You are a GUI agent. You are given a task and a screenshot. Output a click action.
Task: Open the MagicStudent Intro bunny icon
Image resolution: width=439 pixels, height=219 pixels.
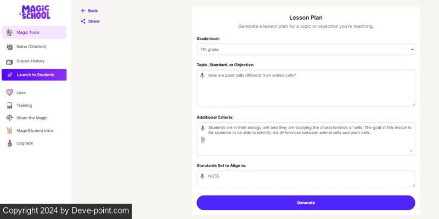9,130
